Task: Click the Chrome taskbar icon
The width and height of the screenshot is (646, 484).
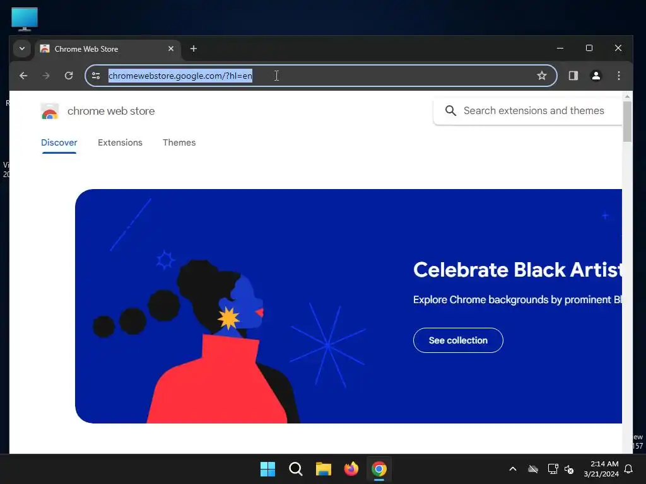Action: [379, 469]
